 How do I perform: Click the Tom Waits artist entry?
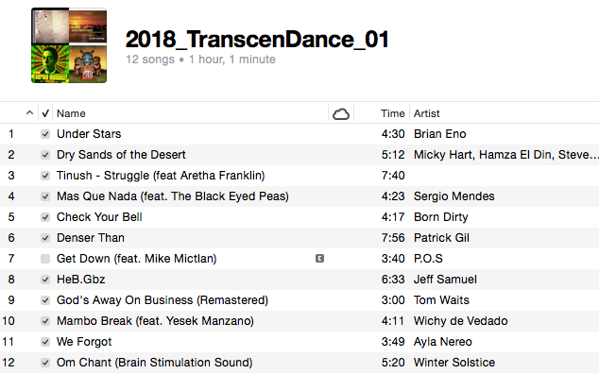[x=441, y=300]
